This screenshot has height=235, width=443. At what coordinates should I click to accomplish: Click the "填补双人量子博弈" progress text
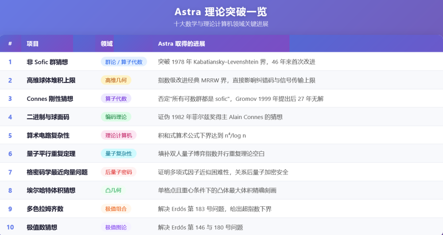(x=211, y=154)
